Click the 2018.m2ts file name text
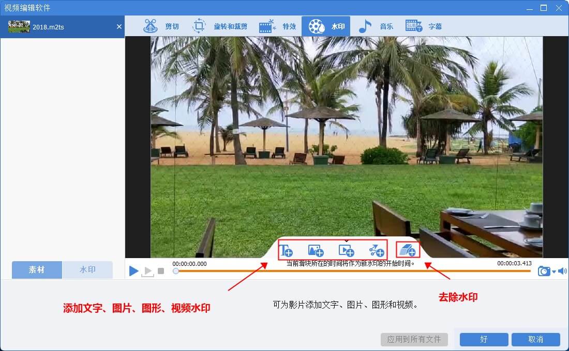The height and width of the screenshot is (351, 569). pyautogui.click(x=48, y=27)
